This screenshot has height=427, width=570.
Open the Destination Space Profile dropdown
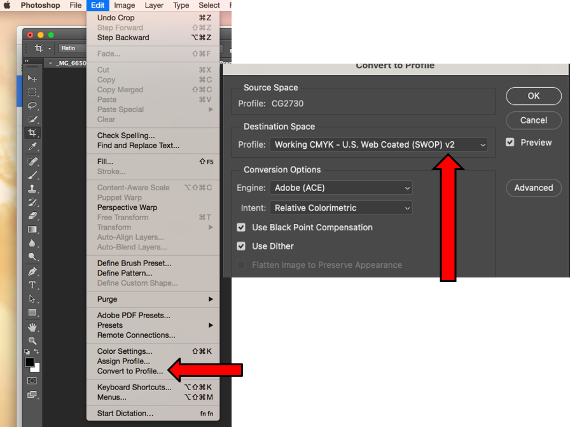[x=379, y=144]
